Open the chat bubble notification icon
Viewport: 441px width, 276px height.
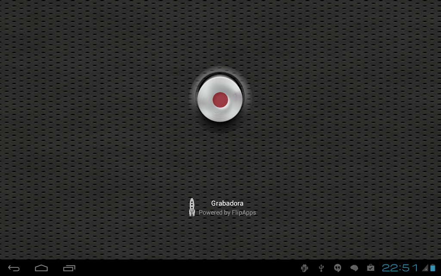tap(354, 268)
